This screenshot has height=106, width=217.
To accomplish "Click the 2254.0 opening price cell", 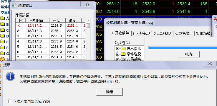I will pos(57,57).
